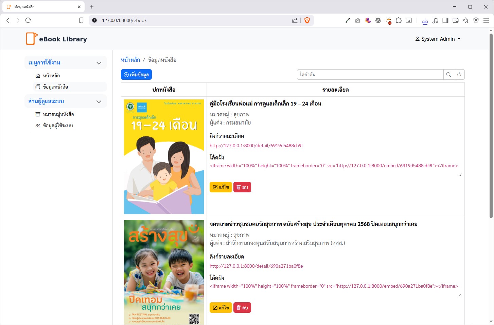Open the System Admin user dropdown

pyautogui.click(x=438, y=39)
